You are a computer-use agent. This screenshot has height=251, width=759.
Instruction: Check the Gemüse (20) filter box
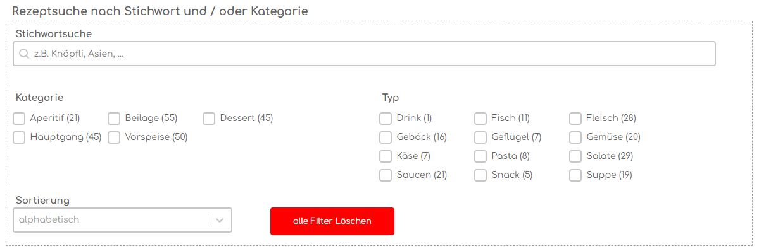(x=575, y=137)
